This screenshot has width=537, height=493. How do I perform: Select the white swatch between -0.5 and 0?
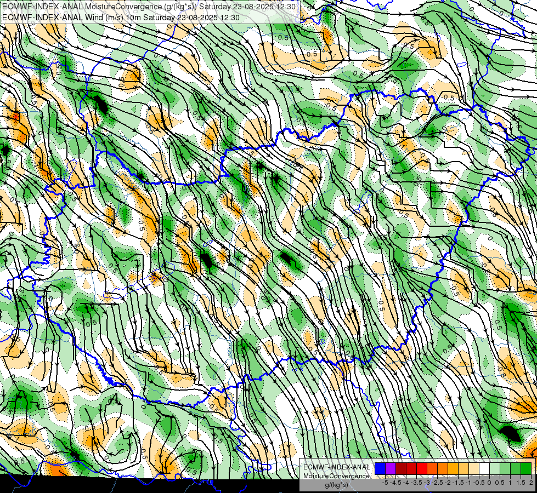[x=484, y=469]
